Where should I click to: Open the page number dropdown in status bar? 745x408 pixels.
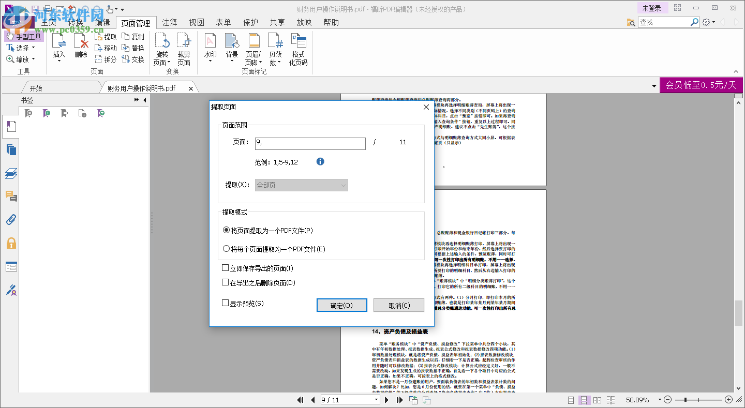click(376, 400)
